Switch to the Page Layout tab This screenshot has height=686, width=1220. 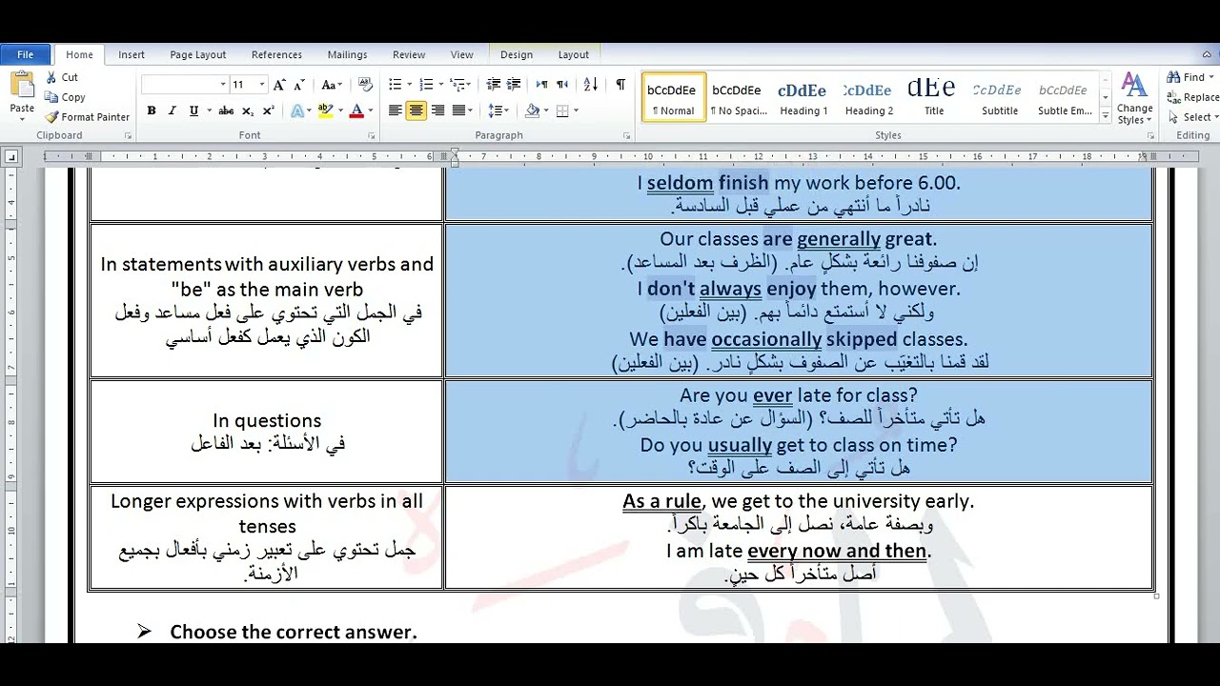pyautogui.click(x=198, y=54)
